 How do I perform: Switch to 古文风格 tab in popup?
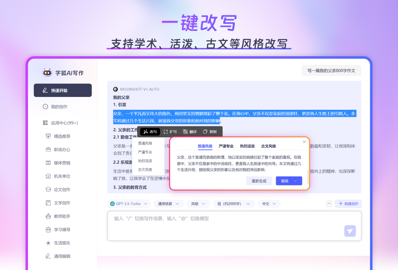(269, 146)
